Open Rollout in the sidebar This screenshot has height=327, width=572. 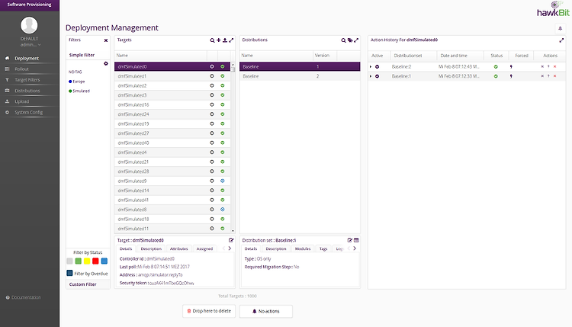[21, 69]
